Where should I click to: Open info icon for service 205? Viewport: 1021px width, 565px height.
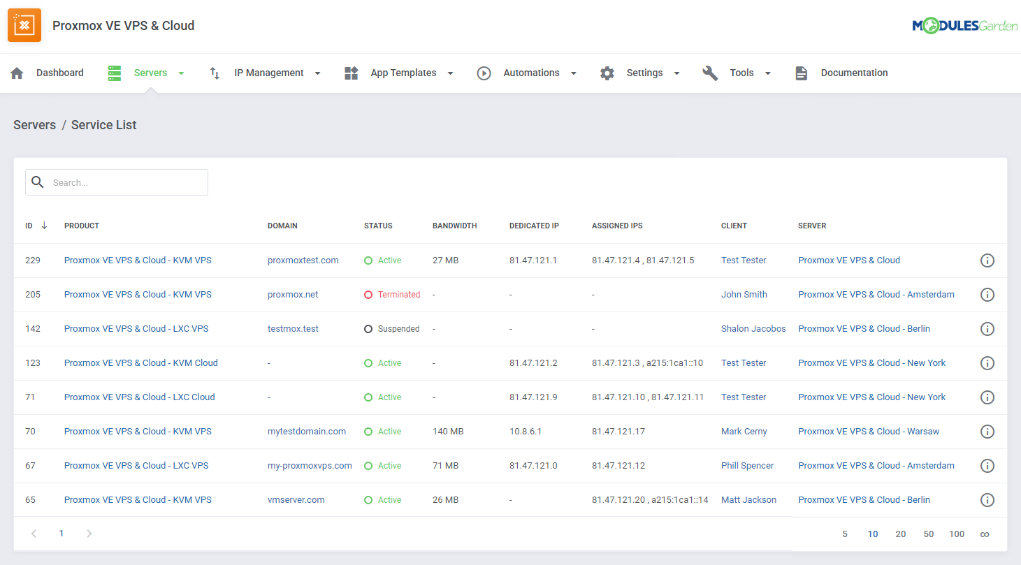[987, 295]
